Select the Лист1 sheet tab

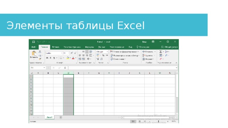(50, 117)
